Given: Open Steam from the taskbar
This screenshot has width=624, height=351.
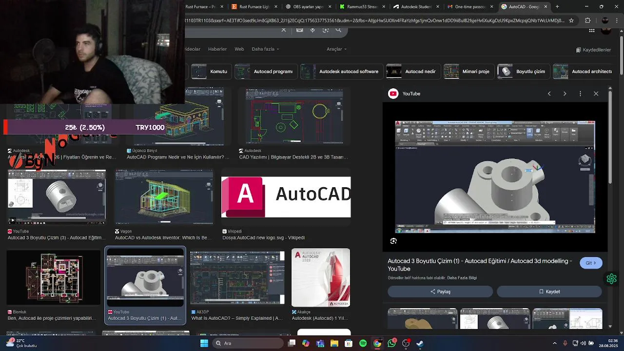Looking at the screenshot, I should click(x=420, y=343).
